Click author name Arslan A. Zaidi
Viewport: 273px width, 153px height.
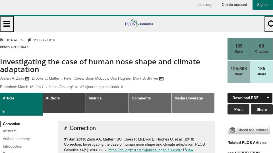12,78
